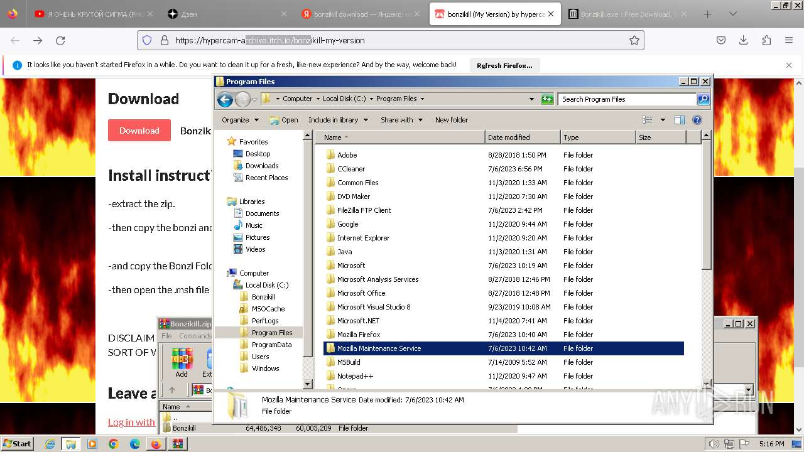Open the Firefox extensions puzzle icon

tap(766, 40)
